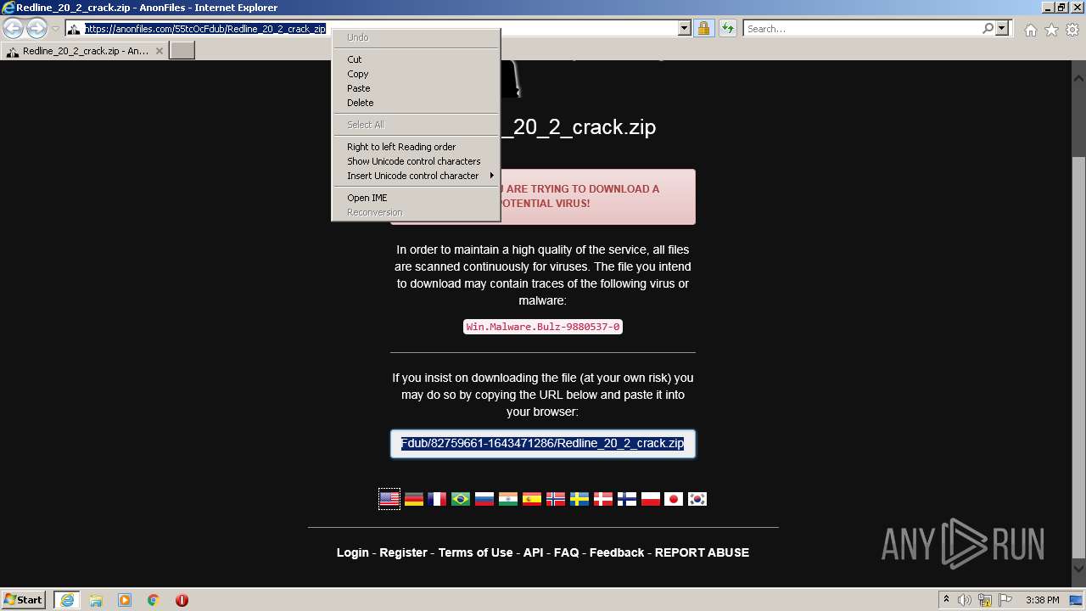The image size is (1086, 611).
Task: Open Favorites star icon
Action: (1051, 30)
